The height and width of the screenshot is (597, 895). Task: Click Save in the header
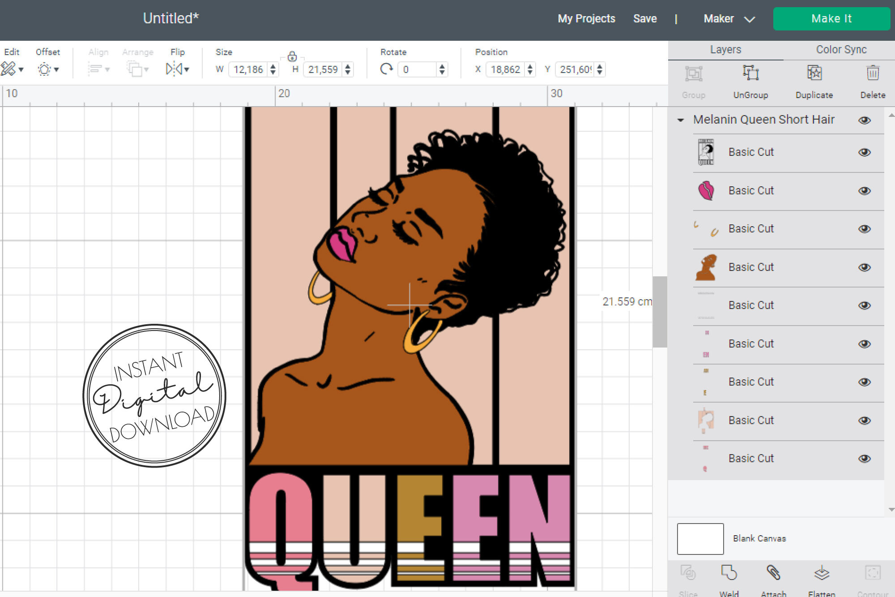[645, 19]
